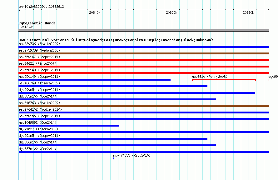The image size is (278, 180).
Task: Click the 20860k ruler tick label
Action: click(x=248, y=12)
